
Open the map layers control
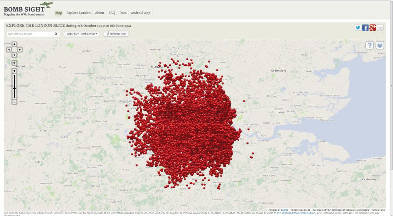coord(380,45)
